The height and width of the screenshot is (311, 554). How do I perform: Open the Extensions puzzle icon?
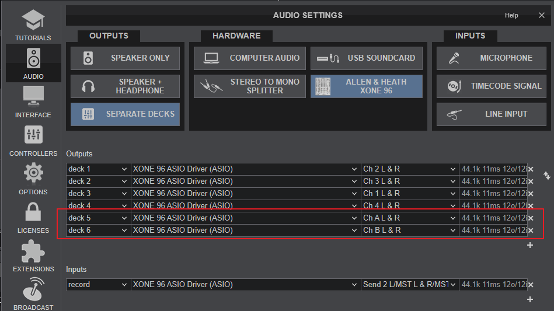[x=33, y=255]
